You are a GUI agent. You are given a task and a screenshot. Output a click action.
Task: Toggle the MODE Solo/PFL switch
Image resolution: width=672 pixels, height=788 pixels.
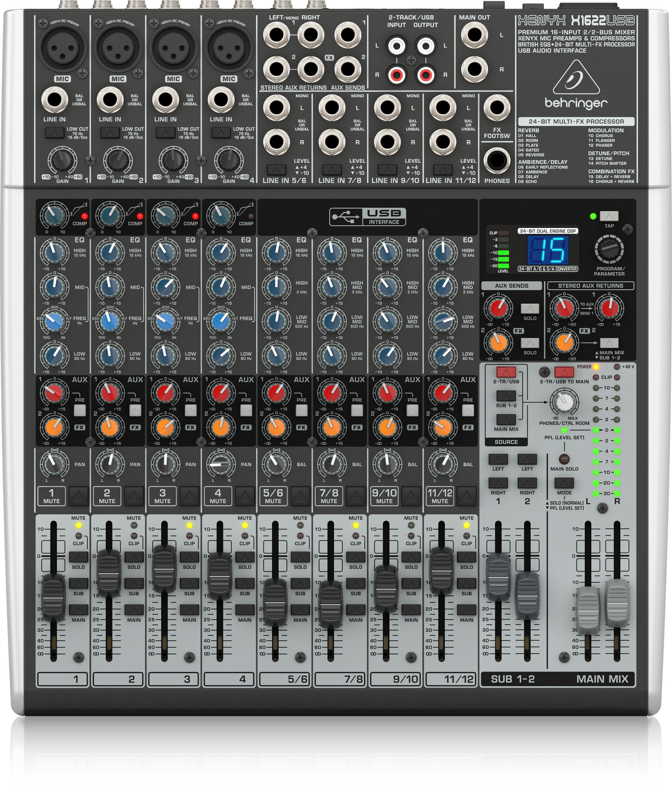pyautogui.click(x=564, y=483)
